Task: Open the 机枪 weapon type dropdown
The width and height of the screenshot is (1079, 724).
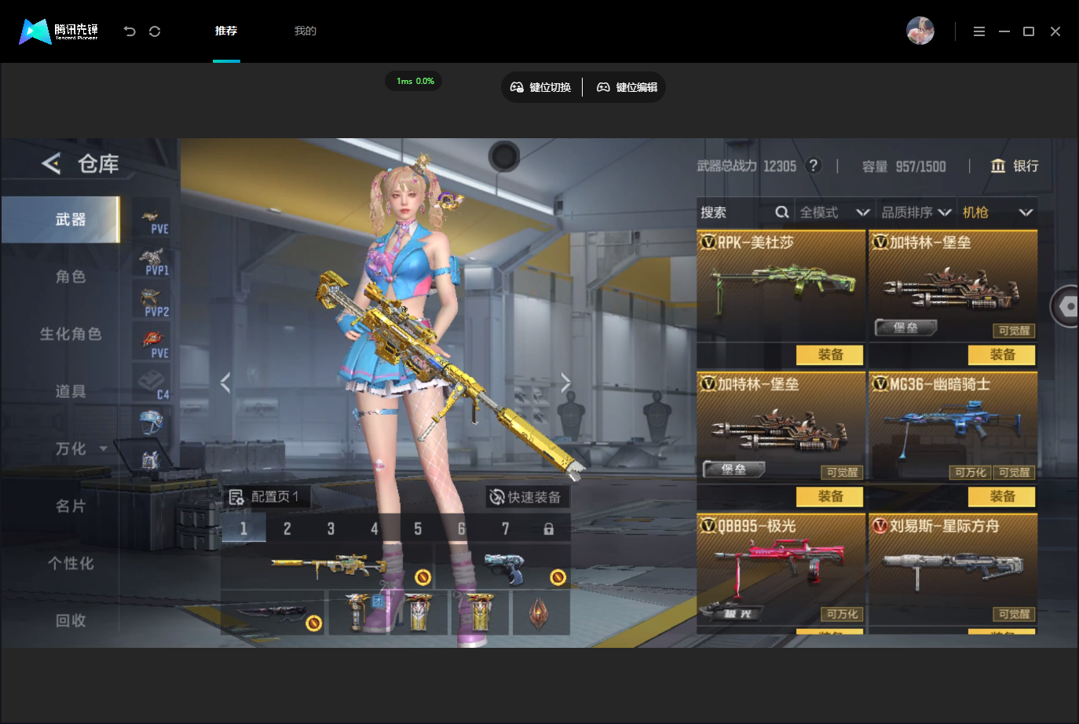Action: (x=997, y=212)
